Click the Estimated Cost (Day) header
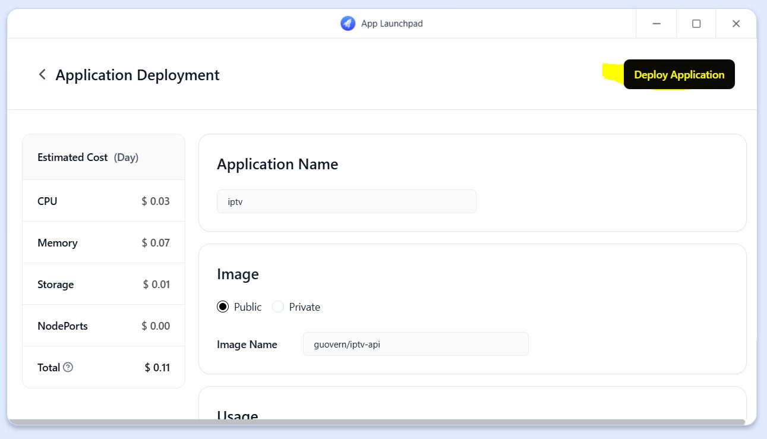 coord(88,157)
